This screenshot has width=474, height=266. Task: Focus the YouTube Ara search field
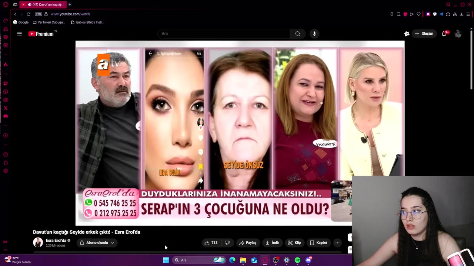224,34
